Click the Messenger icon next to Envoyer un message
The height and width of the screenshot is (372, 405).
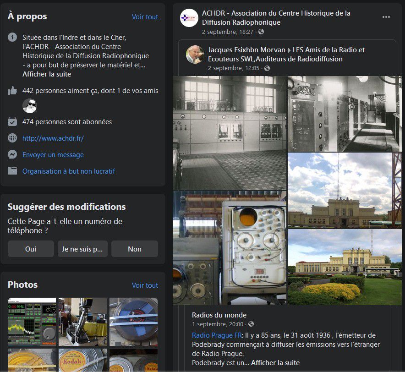click(12, 155)
